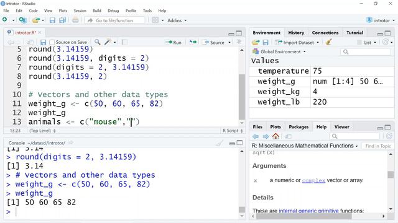
Task: Go forward in the Help pane
Action: 266,136
